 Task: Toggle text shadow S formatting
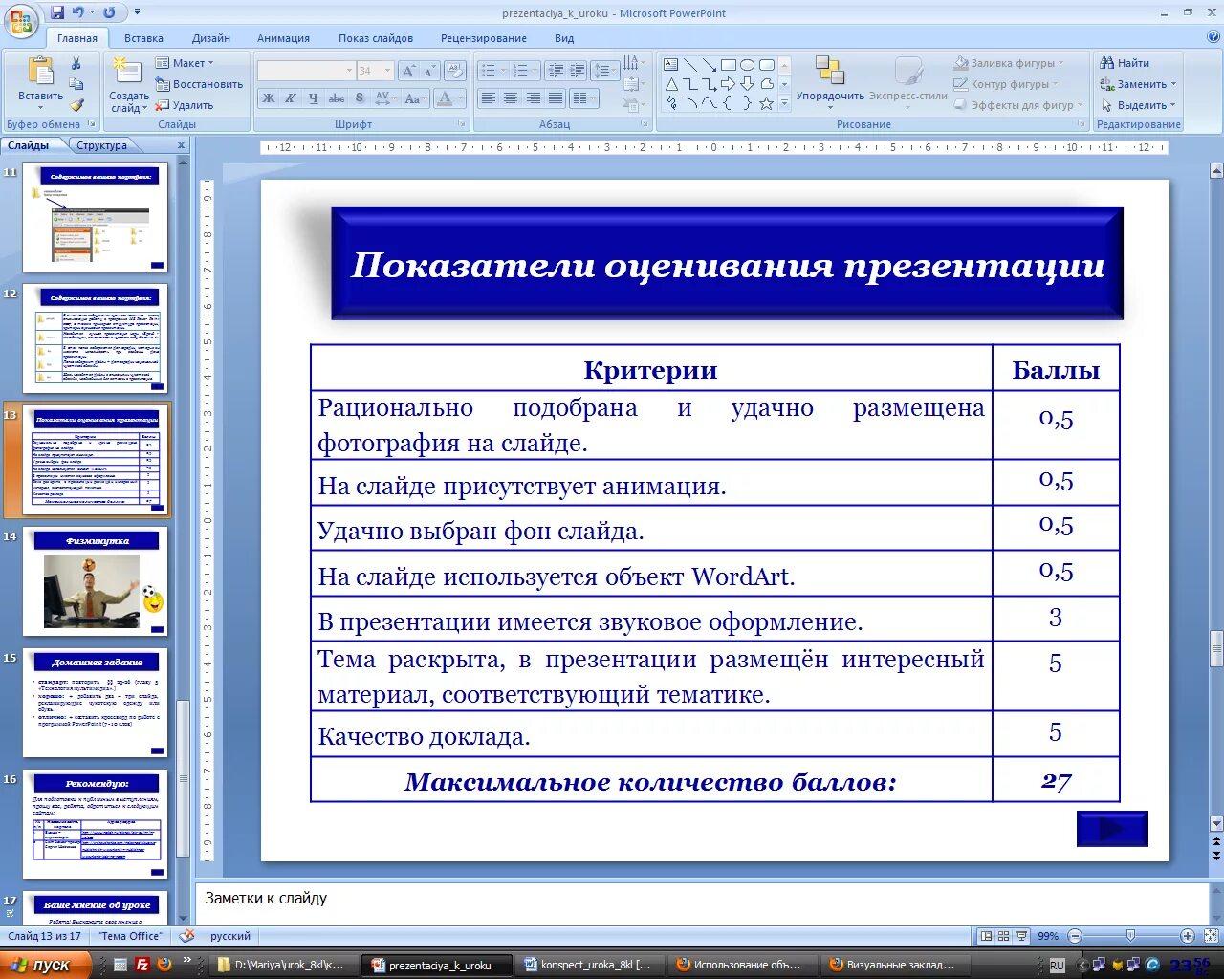pyautogui.click(x=359, y=98)
